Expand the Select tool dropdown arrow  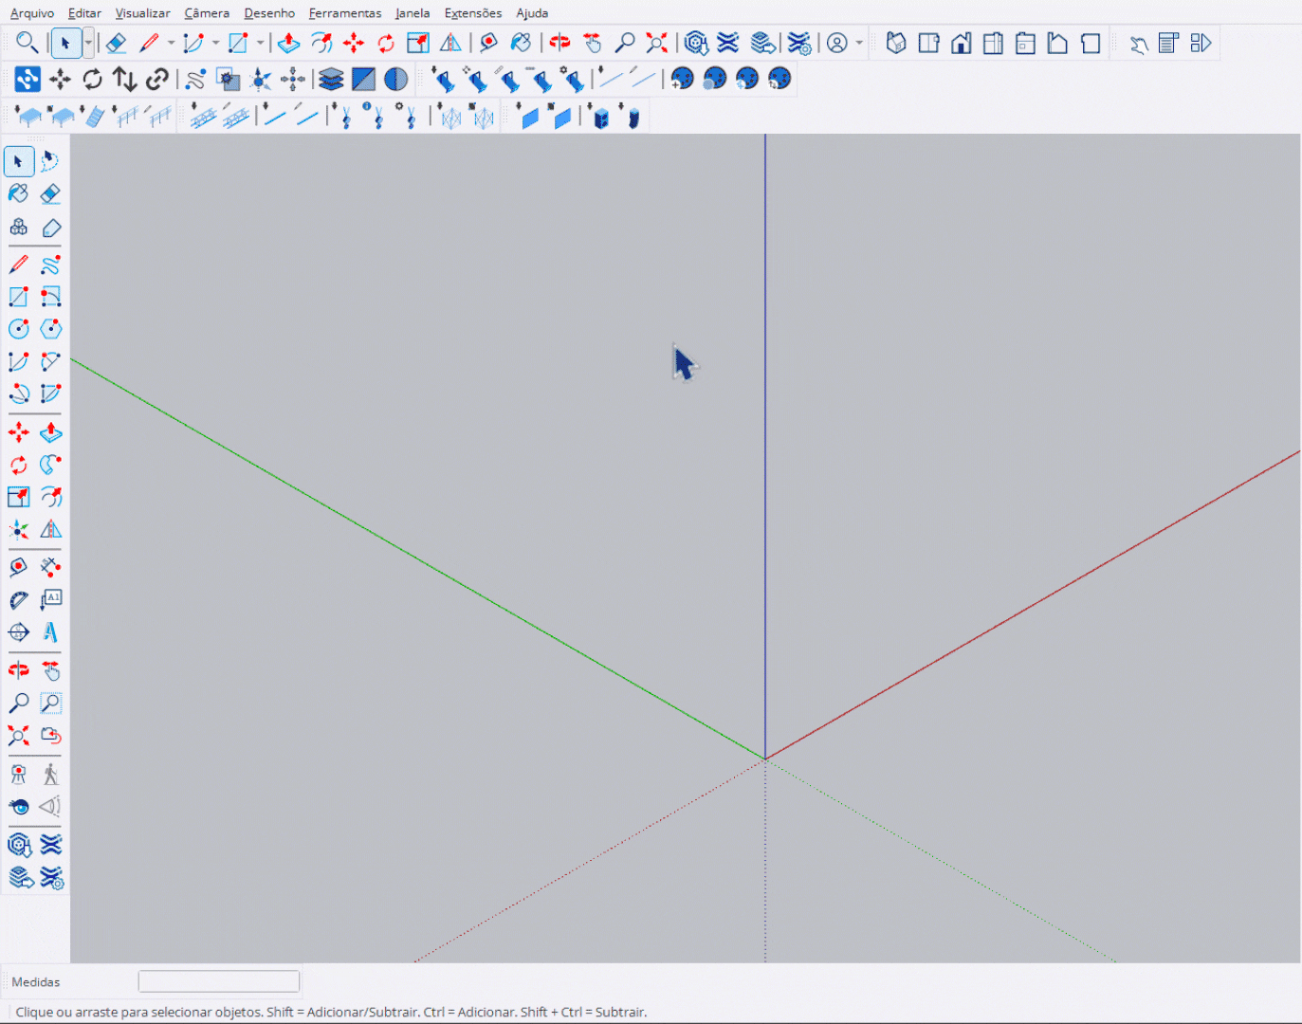point(88,44)
